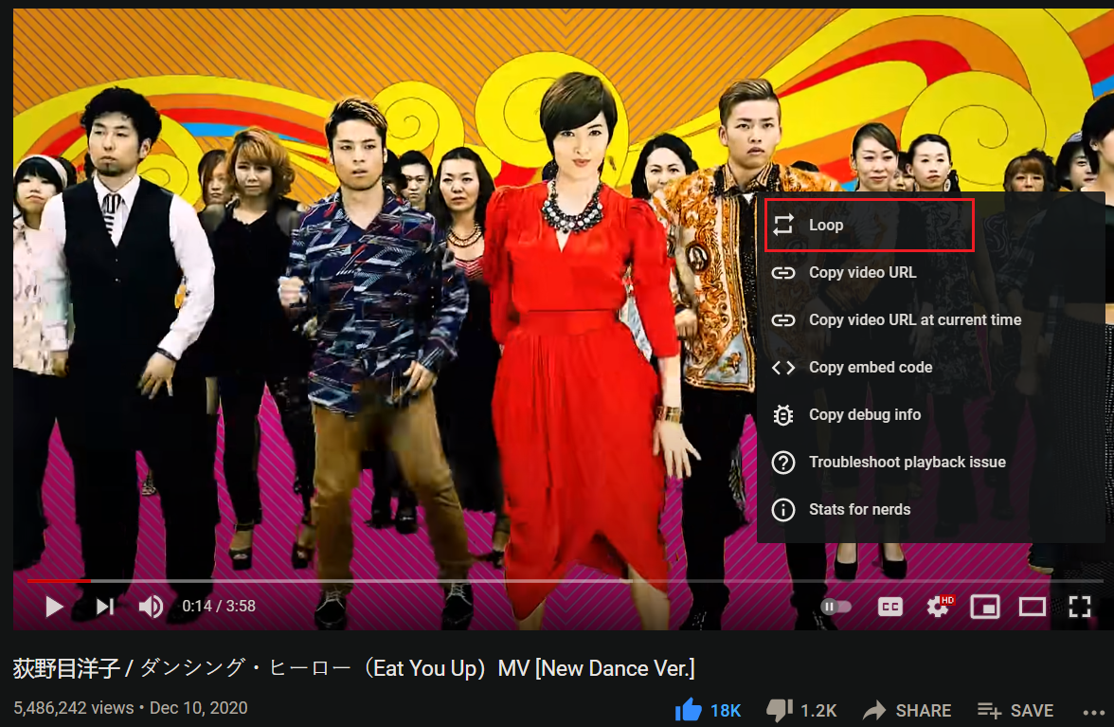Open the video quality settings gear

(x=937, y=606)
